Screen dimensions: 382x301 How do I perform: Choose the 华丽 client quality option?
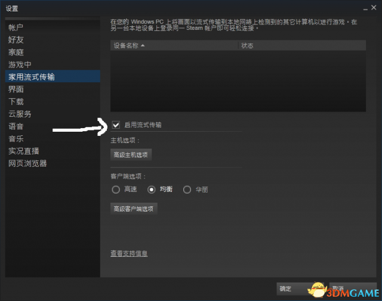pyautogui.click(x=187, y=190)
